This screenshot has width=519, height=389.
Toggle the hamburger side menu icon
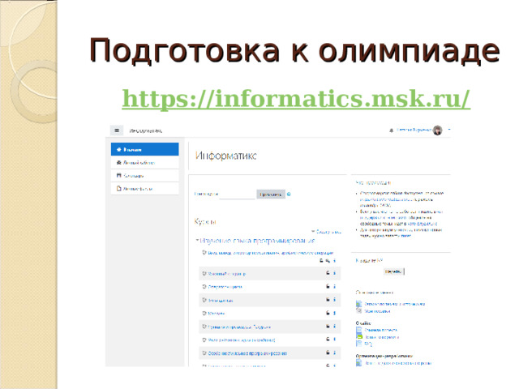117,130
